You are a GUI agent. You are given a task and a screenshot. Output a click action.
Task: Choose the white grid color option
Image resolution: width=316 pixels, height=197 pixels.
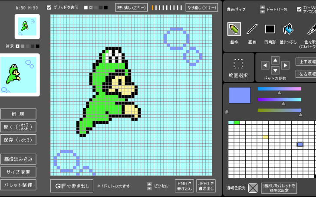pyautogui.click(x=86, y=8)
